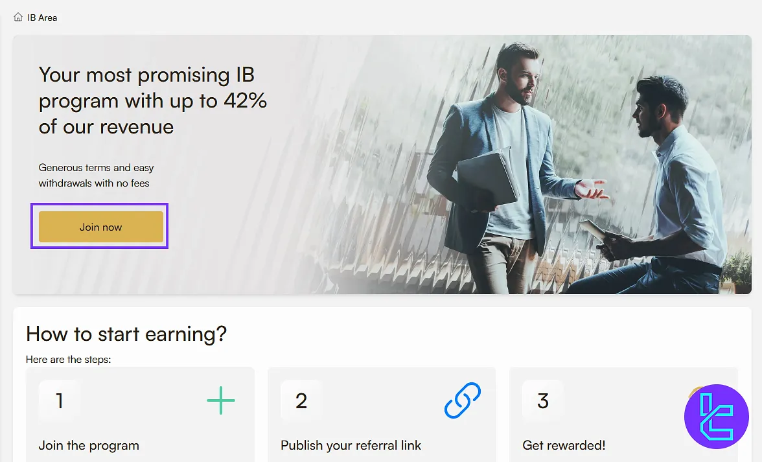Click the purple circular logo badge
This screenshot has width=762, height=462.
[x=716, y=416]
